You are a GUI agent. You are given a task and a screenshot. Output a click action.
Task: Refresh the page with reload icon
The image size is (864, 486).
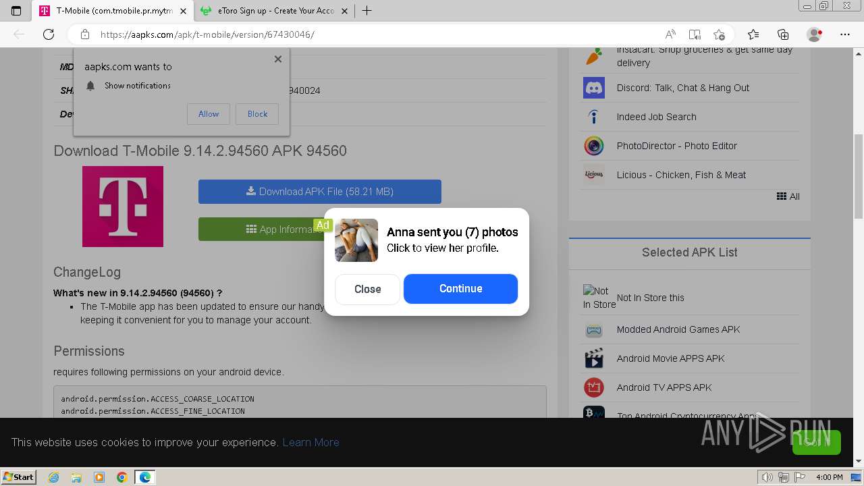(49, 34)
